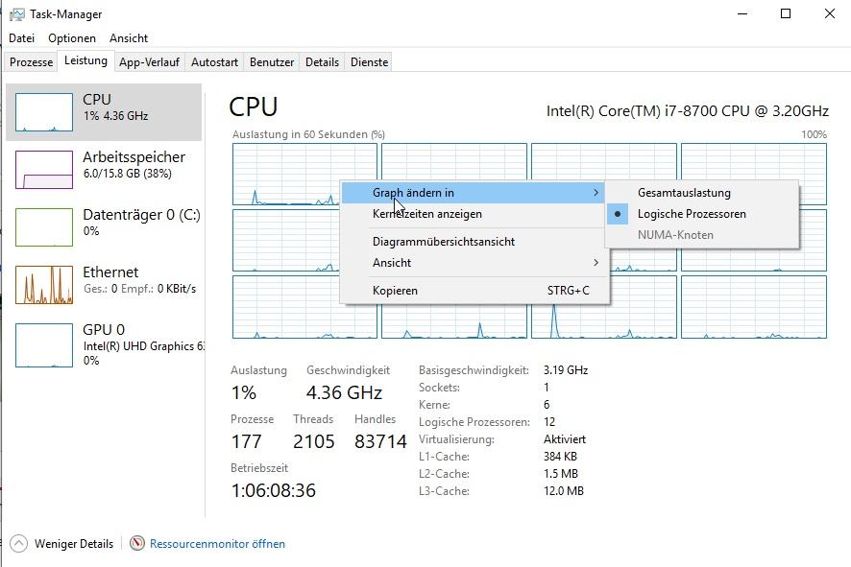Open the Optionen menu in menu bar

click(x=72, y=38)
